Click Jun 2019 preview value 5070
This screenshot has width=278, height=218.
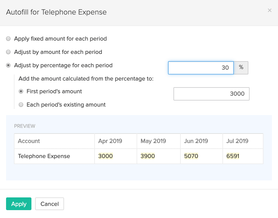point(191,156)
